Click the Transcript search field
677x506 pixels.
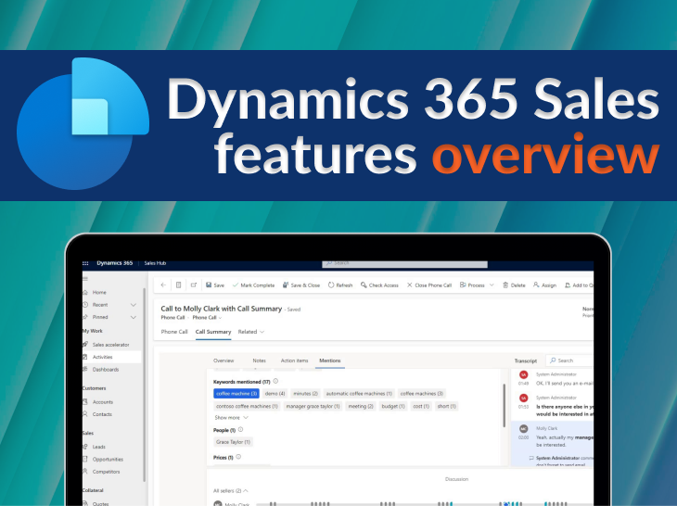pyautogui.click(x=569, y=361)
